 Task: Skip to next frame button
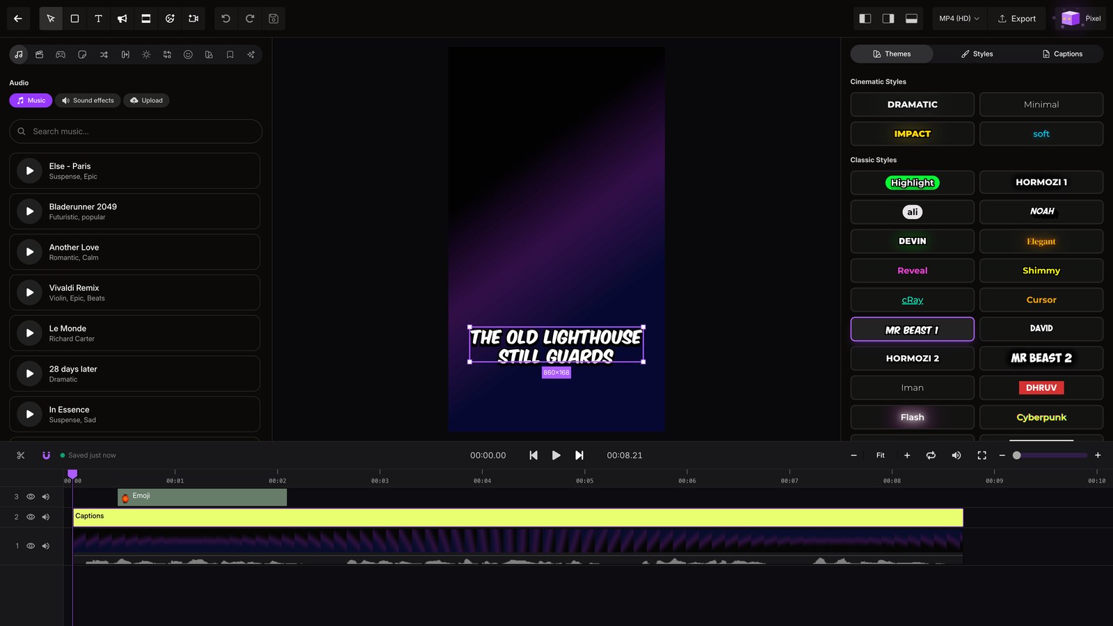[579, 456]
